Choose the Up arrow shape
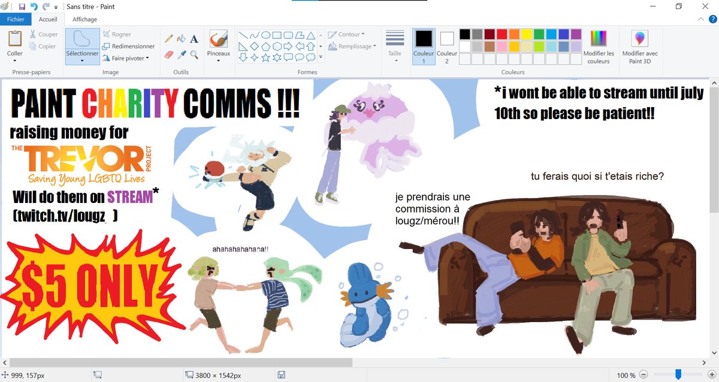Image resolution: width=719 pixels, height=382 pixels. click(310, 46)
